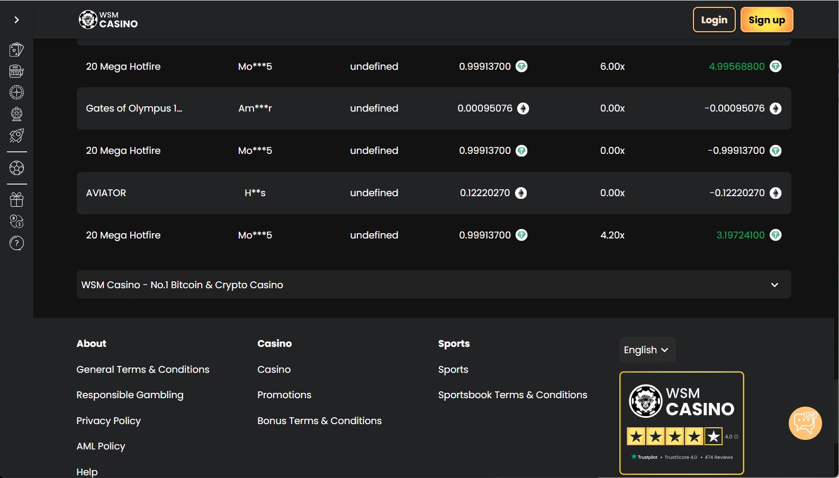
Task: Open the Promotions footer link
Action: (x=284, y=394)
